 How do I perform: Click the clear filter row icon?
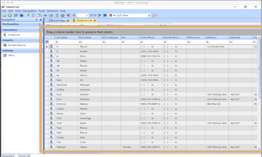pyautogui.click(x=47, y=42)
